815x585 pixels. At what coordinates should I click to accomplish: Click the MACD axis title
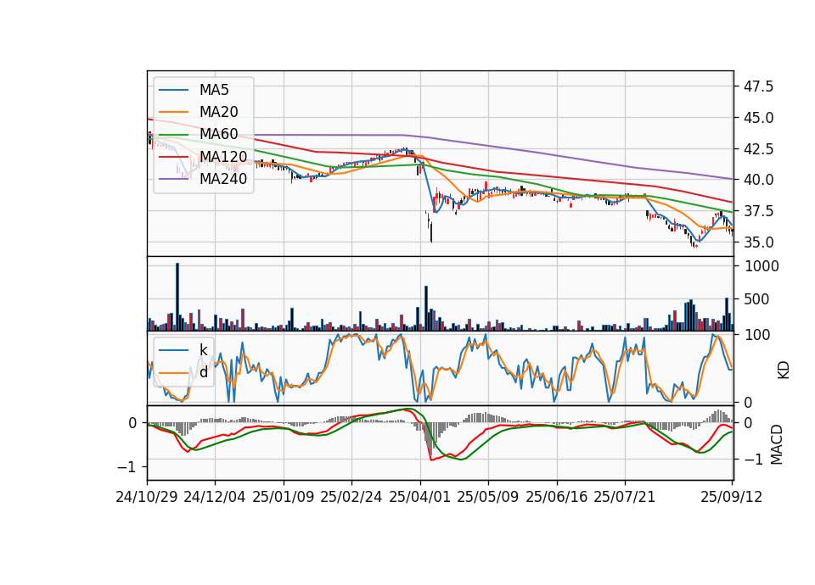coord(777,444)
